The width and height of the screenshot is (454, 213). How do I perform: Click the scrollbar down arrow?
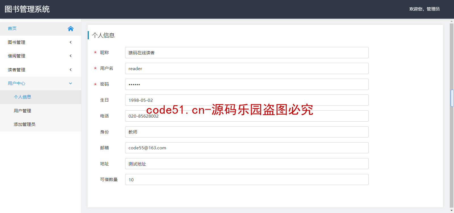(x=452, y=211)
